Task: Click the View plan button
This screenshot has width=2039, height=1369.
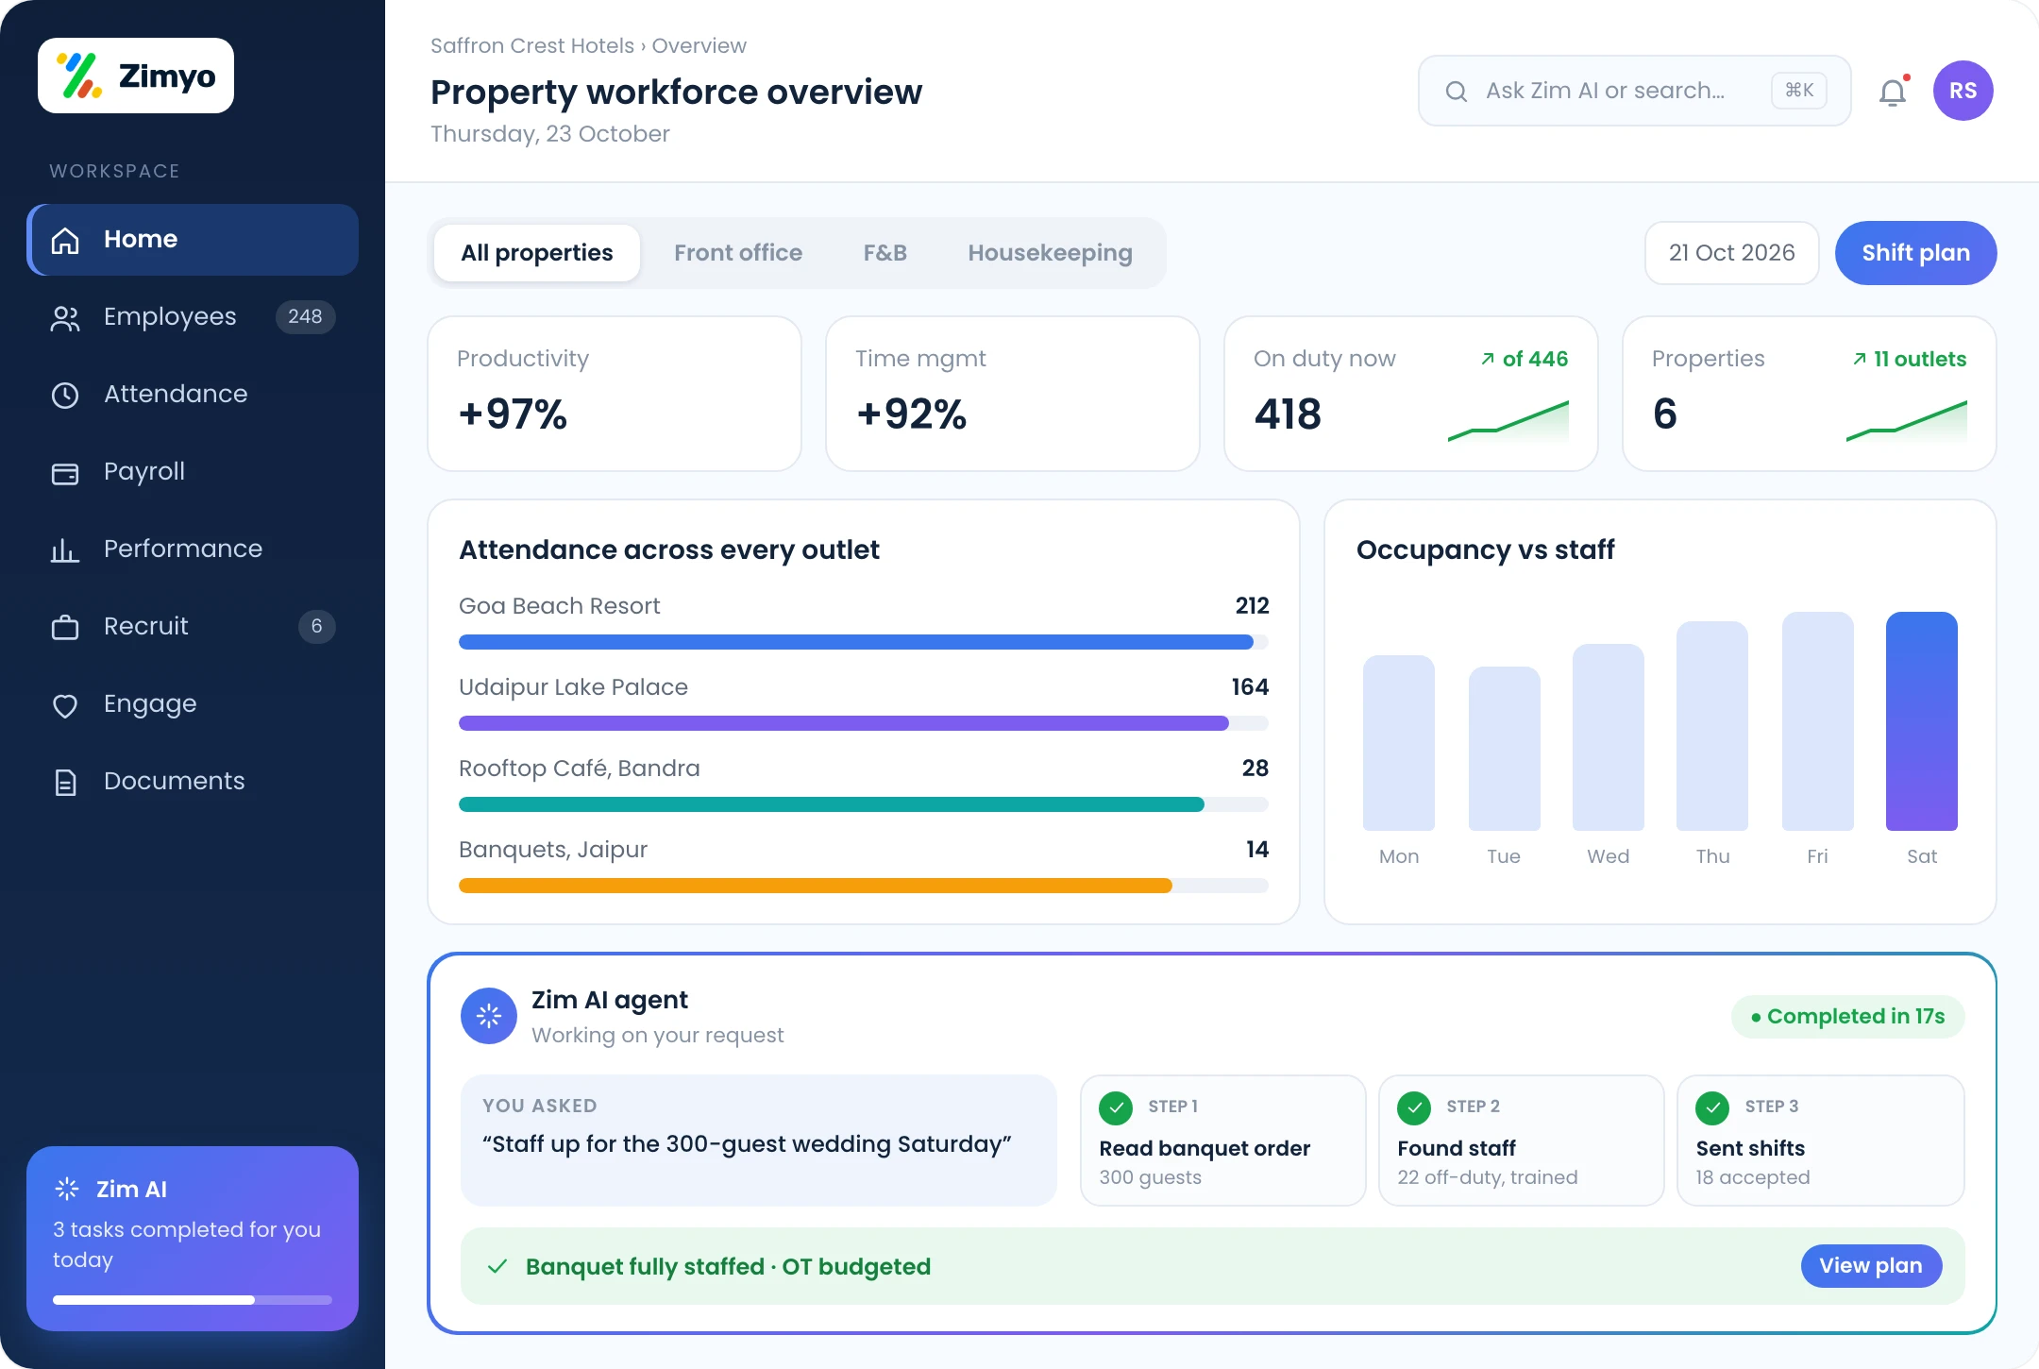Action: coord(1871,1266)
